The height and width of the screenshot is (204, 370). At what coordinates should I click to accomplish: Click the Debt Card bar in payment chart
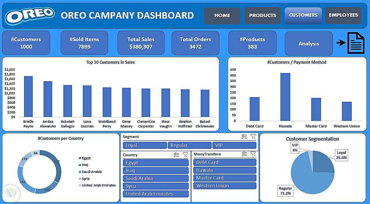[254, 109]
